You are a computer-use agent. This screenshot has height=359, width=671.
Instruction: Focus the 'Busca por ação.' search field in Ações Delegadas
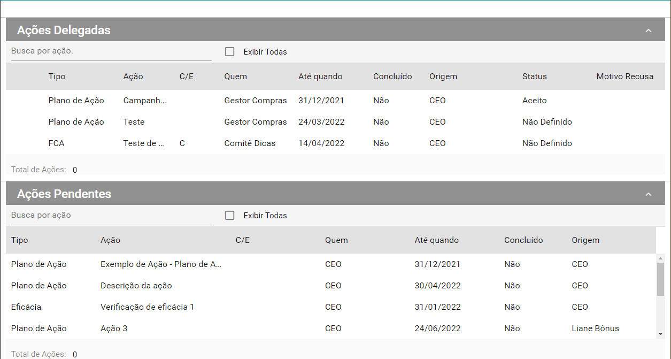[x=111, y=51]
